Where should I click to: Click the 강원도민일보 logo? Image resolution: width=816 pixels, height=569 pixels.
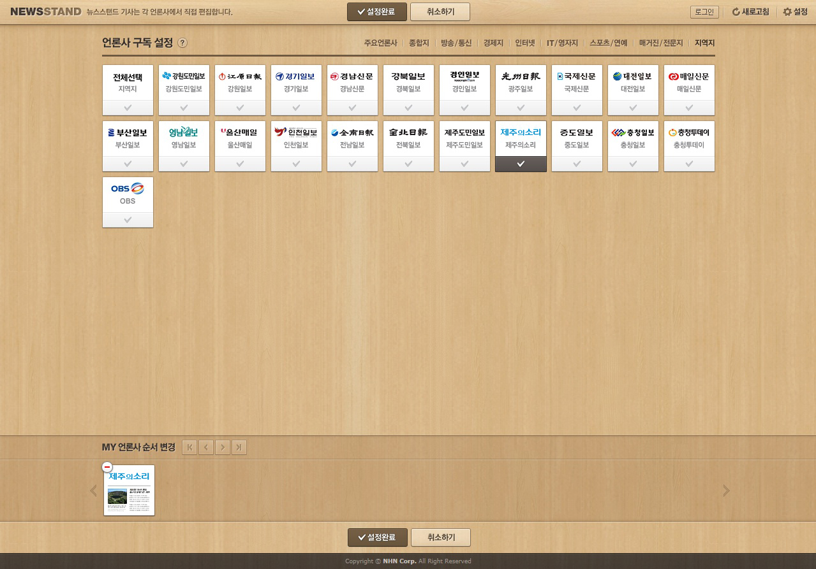(x=184, y=76)
